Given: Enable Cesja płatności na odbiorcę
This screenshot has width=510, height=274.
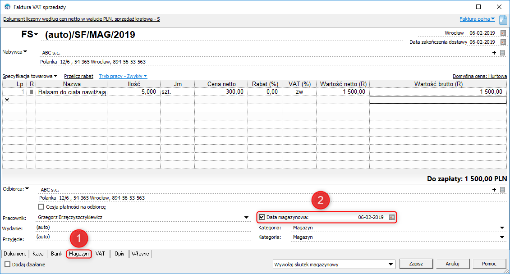Looking at the screenshot, I should (41, 207).
